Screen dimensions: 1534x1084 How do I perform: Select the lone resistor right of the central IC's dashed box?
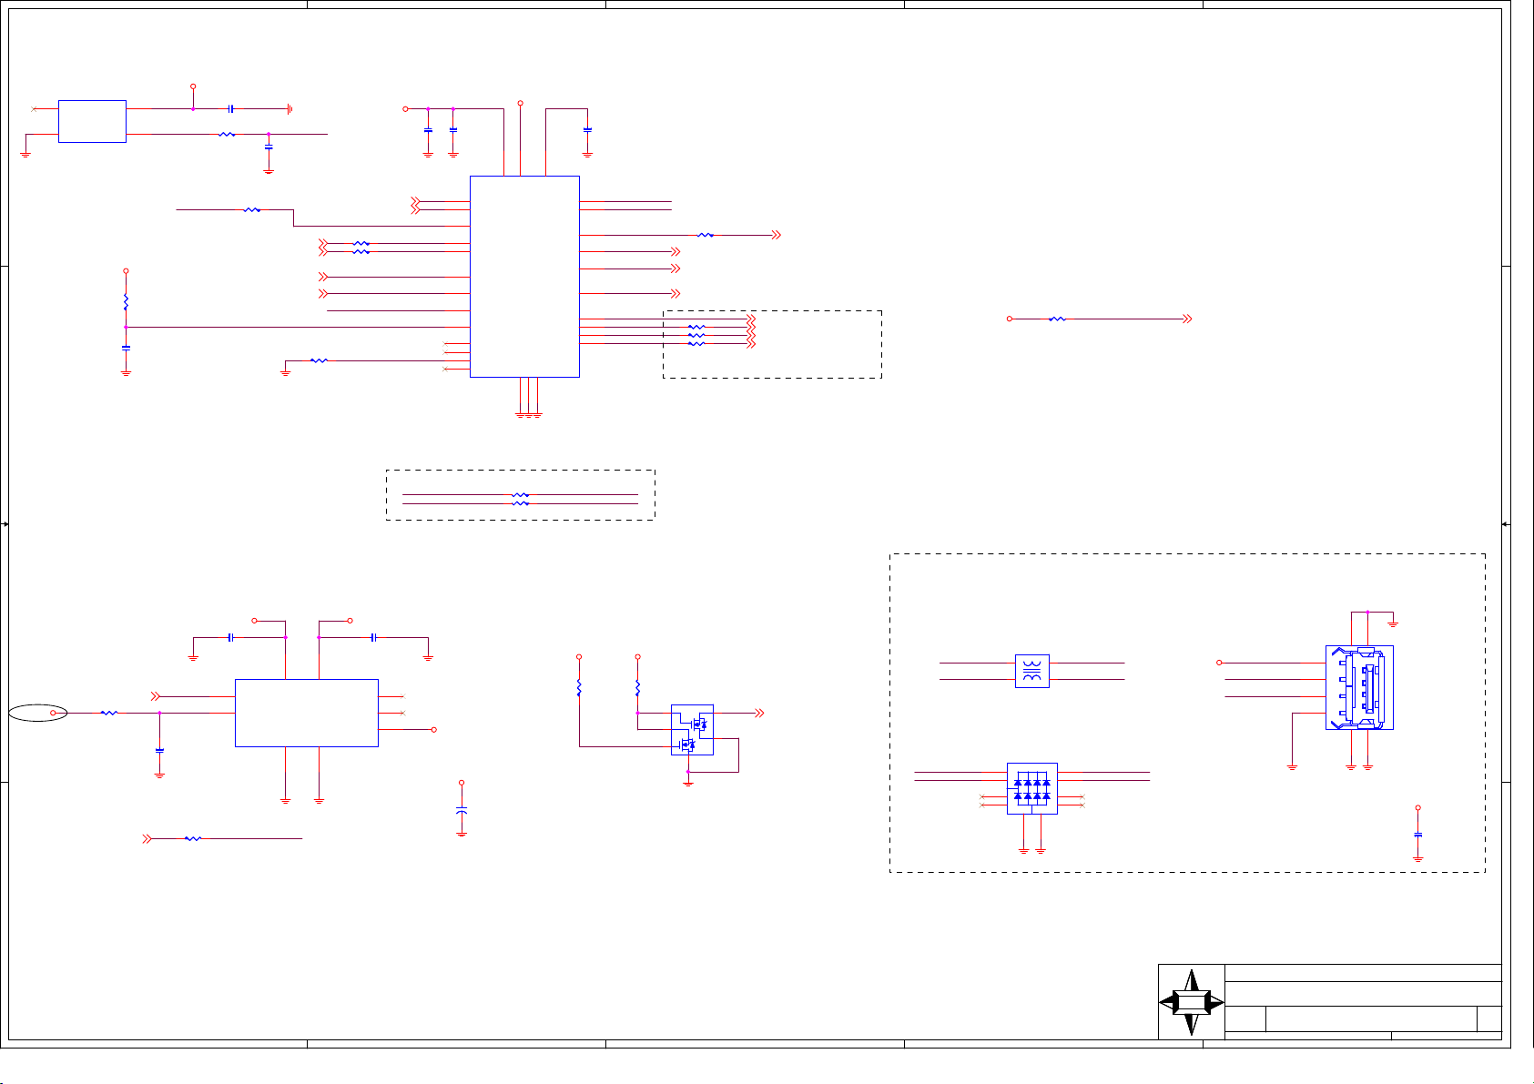click(1056, 319)
